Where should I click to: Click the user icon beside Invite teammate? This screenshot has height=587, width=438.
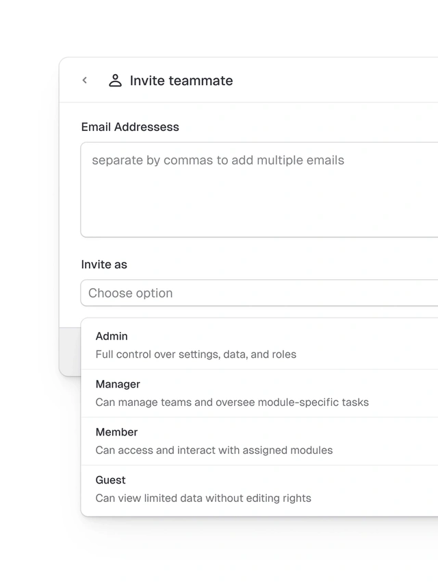pos(115,80)
